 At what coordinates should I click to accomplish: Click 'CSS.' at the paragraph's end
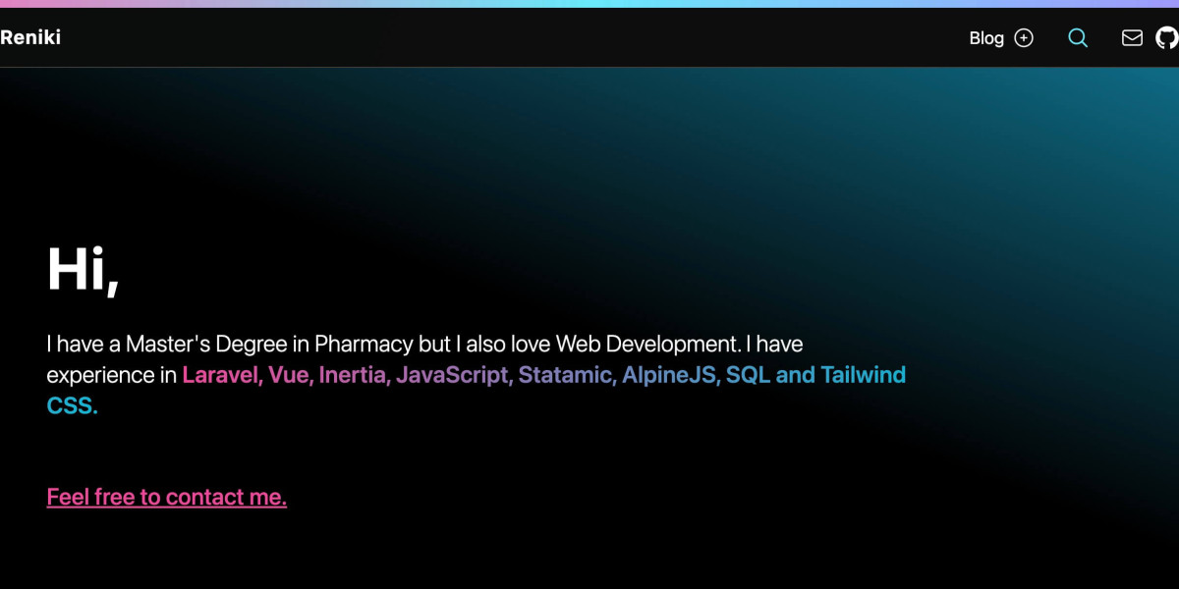tap(72, 405)
